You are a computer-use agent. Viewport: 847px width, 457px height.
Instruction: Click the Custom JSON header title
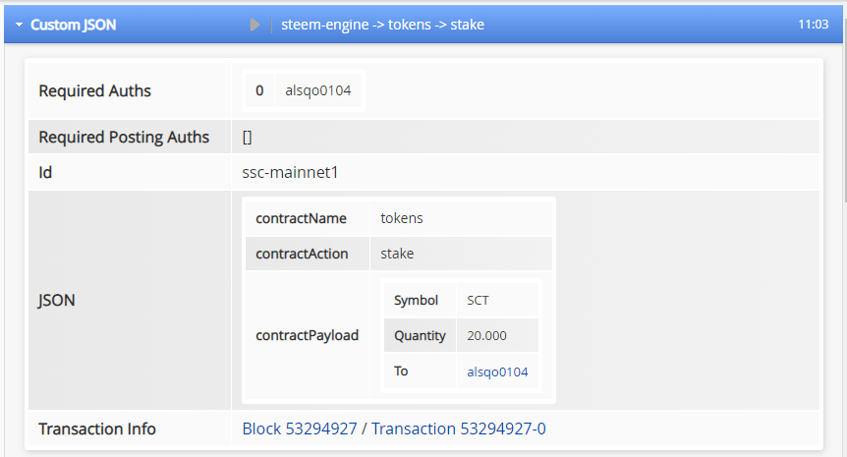coord(73,25)
